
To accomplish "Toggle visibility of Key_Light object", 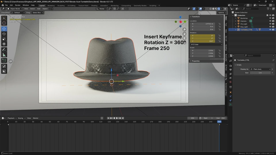I will click(x=270, y=27).
